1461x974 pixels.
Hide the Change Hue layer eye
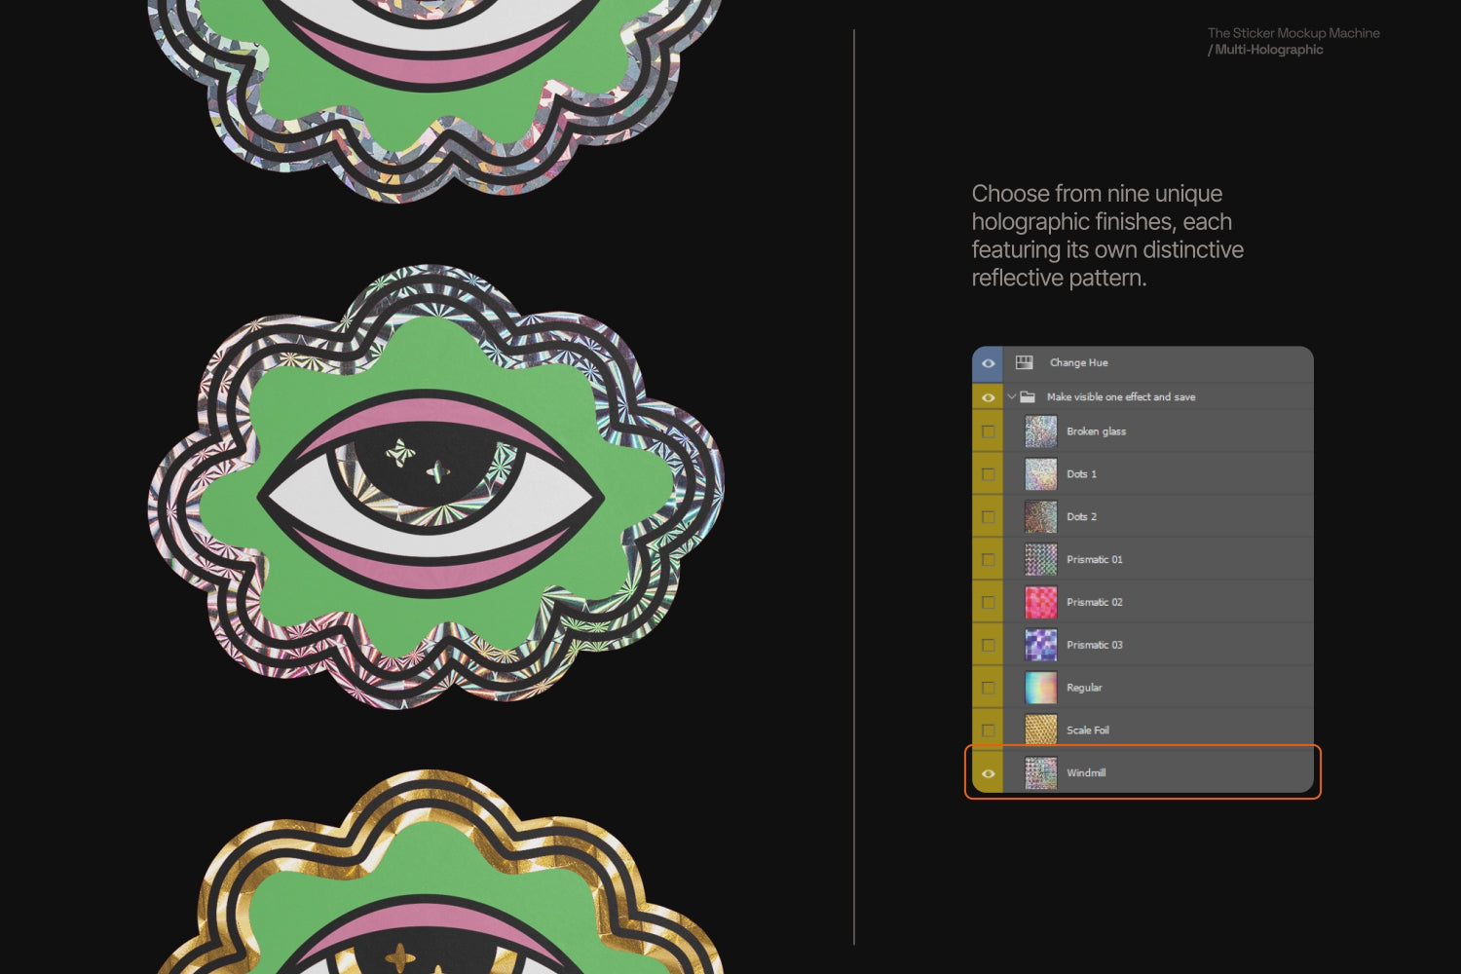988,363
